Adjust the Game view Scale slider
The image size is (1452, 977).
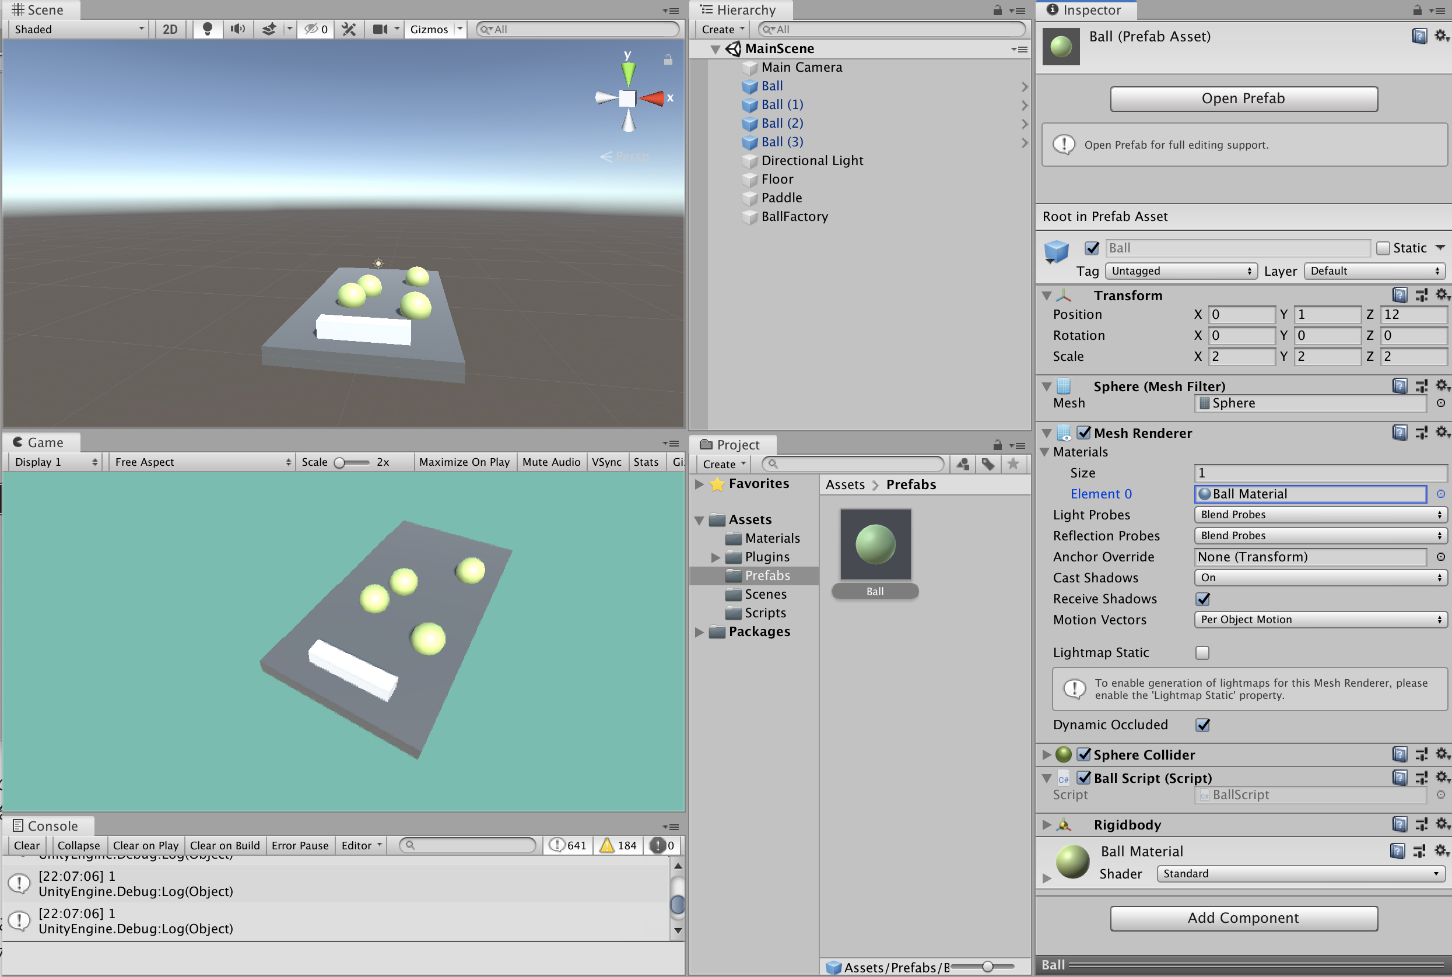coord(340,462)
